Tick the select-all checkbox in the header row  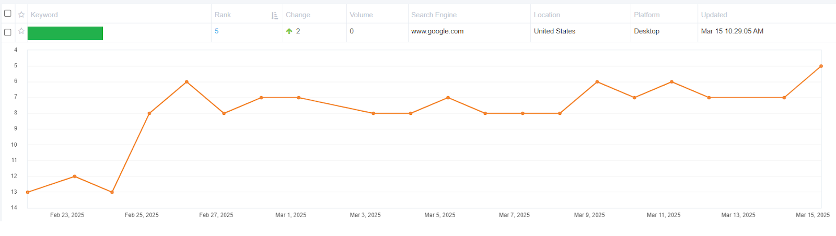point(8,14)
